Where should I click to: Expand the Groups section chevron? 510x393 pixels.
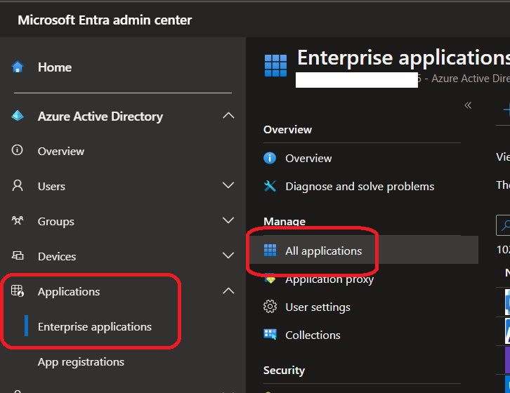click(x=228, y=221)
